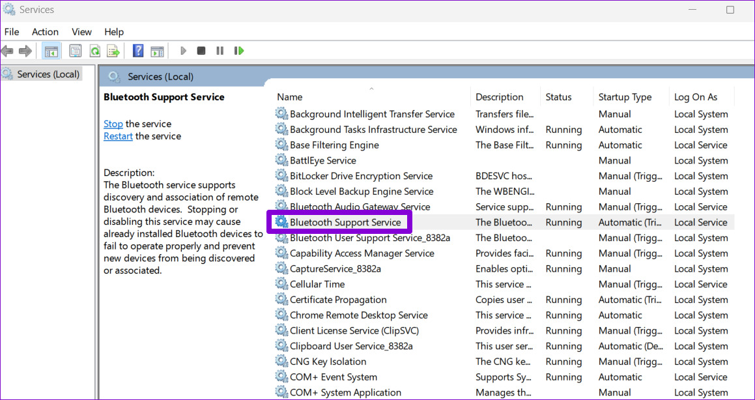Select Services (Local) in the console tree

click(48, 74)
